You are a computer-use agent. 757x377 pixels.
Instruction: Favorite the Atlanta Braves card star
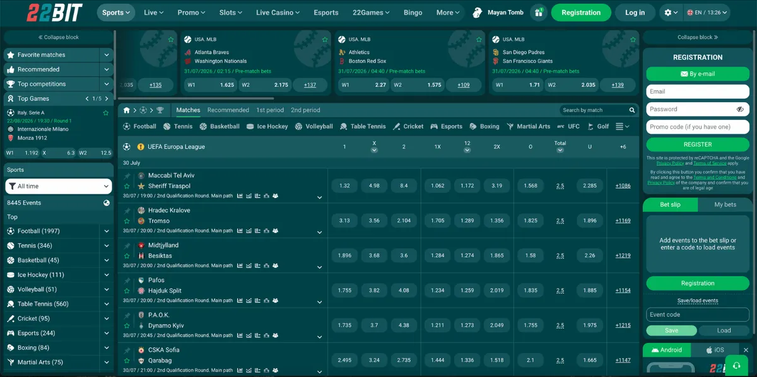tap(325, 39)
